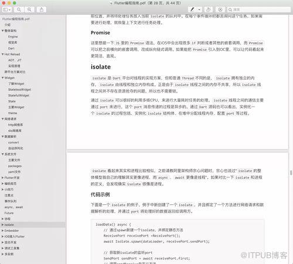Expand the 协程 outline section

click(3, 219)
